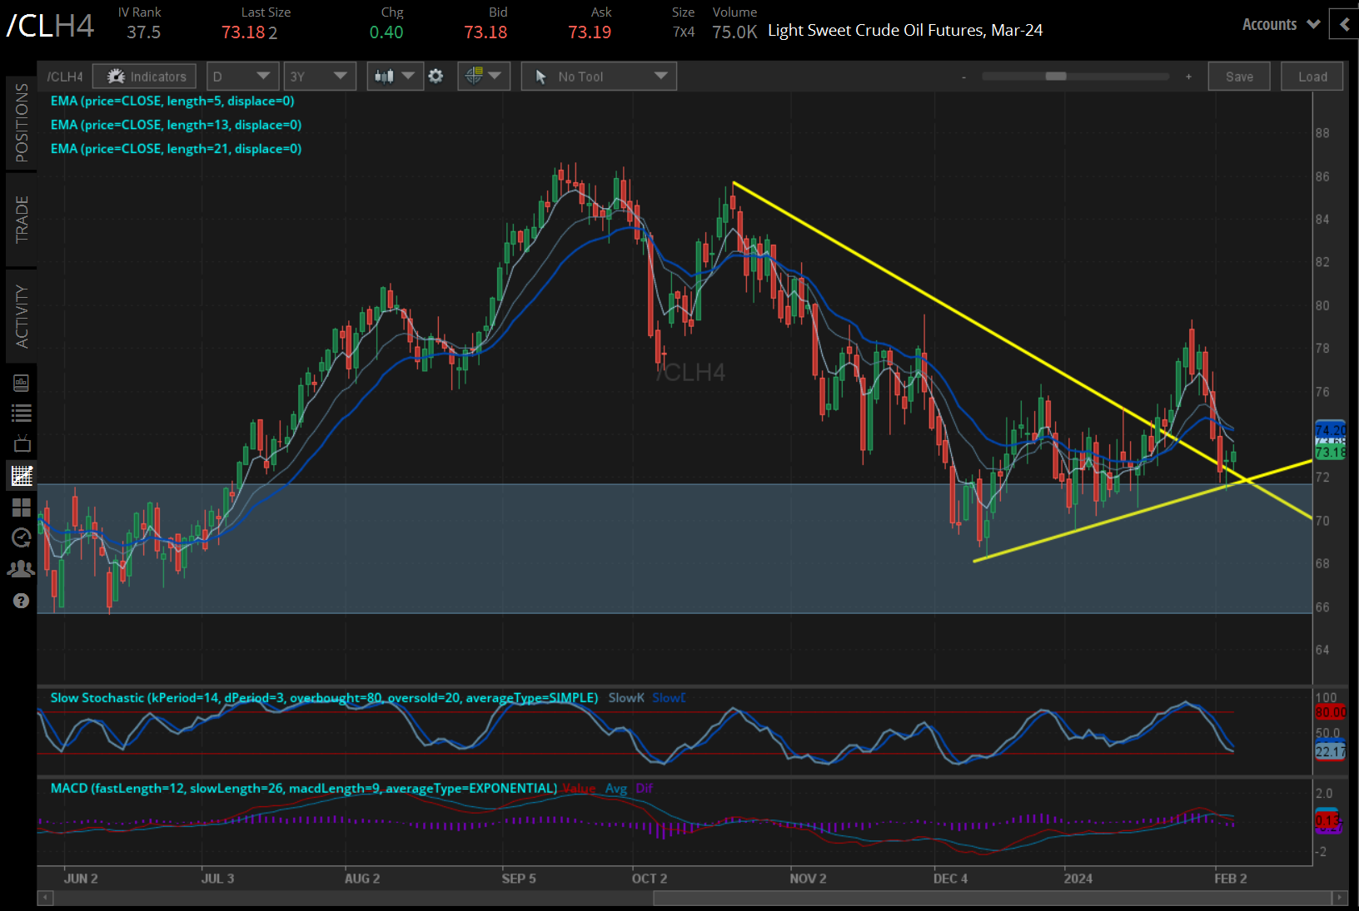Open the No Tool selector dropdown

[x=598, y=76]
